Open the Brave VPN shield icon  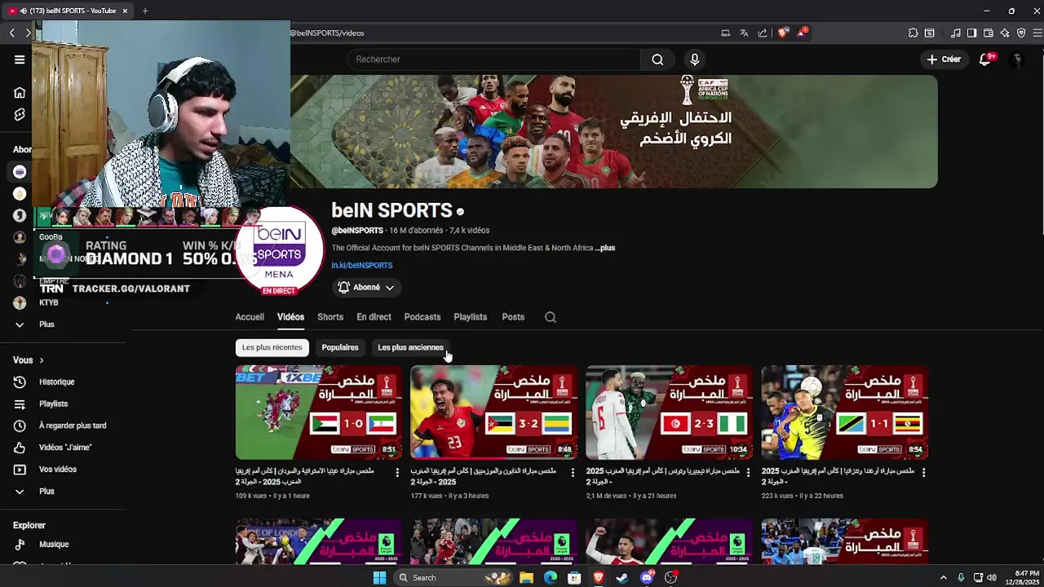tap(1021, 33)
